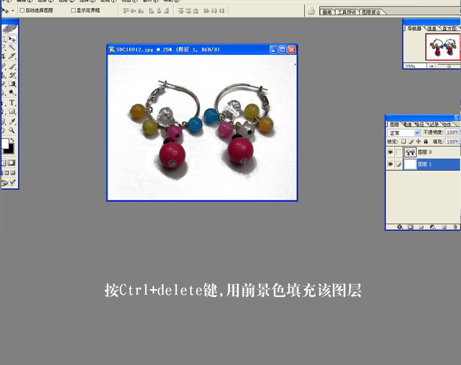The height and width of the screenshot is (365, 461).
Task: Open the 工具预设 tab
Action: pos(347,12)
